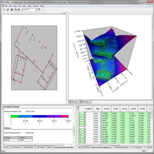This screenshot has height=154, width=154.
Task: Open the Contour Plot dropdown in toolbar
Action: tap(36, 10)
